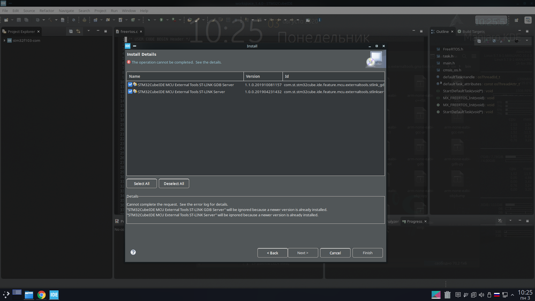Open the Refactor menu
This screenshot has width=535, height=301.
pyautogui.click(x=47, y=11)
